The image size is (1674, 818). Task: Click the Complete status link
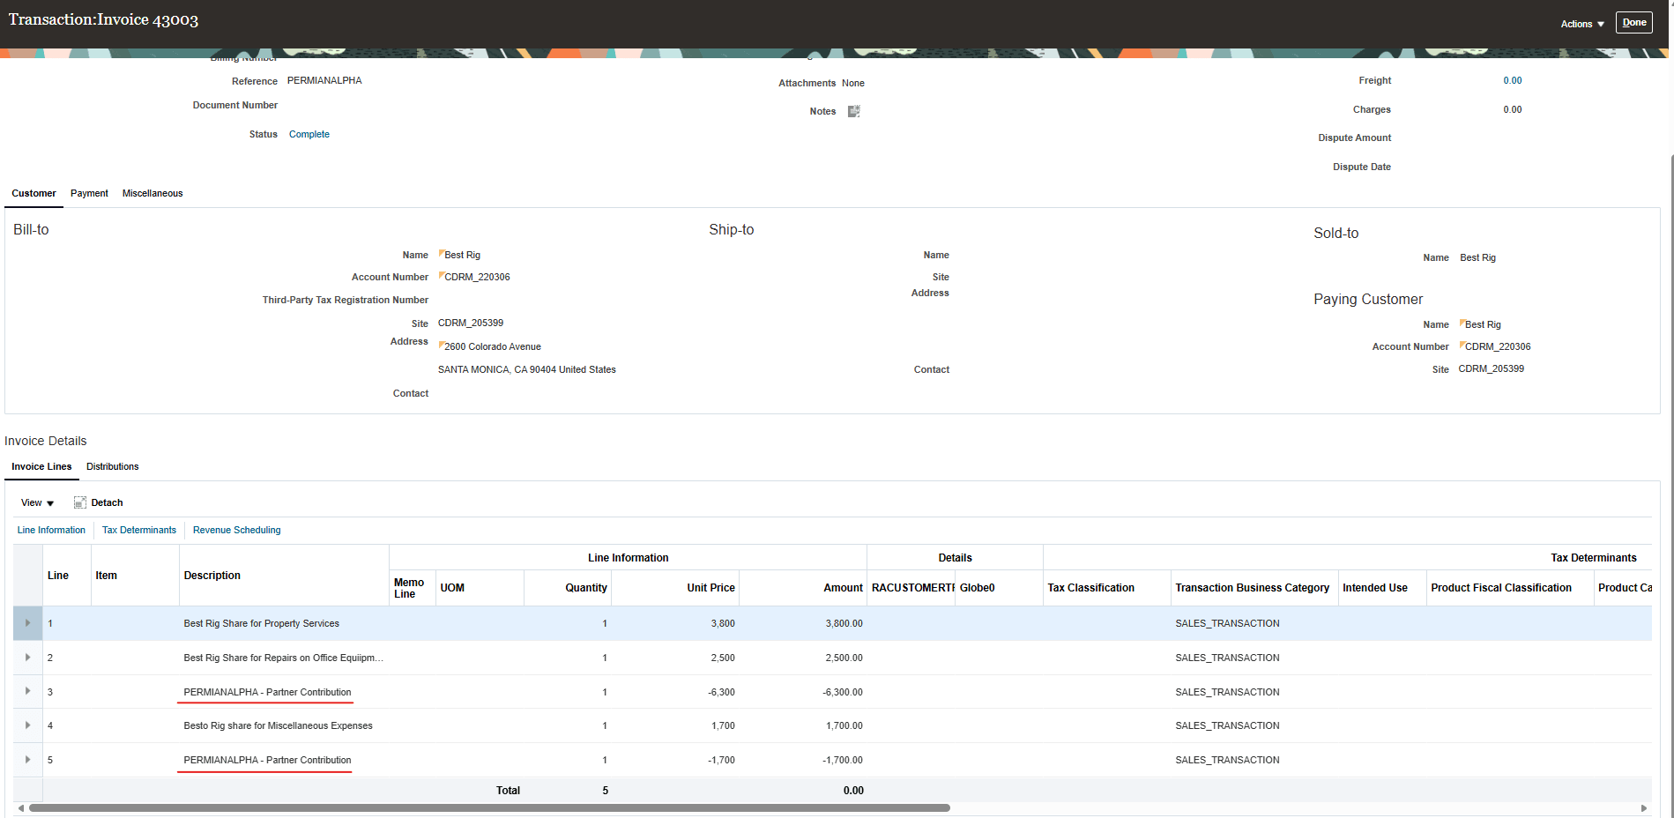309,134
